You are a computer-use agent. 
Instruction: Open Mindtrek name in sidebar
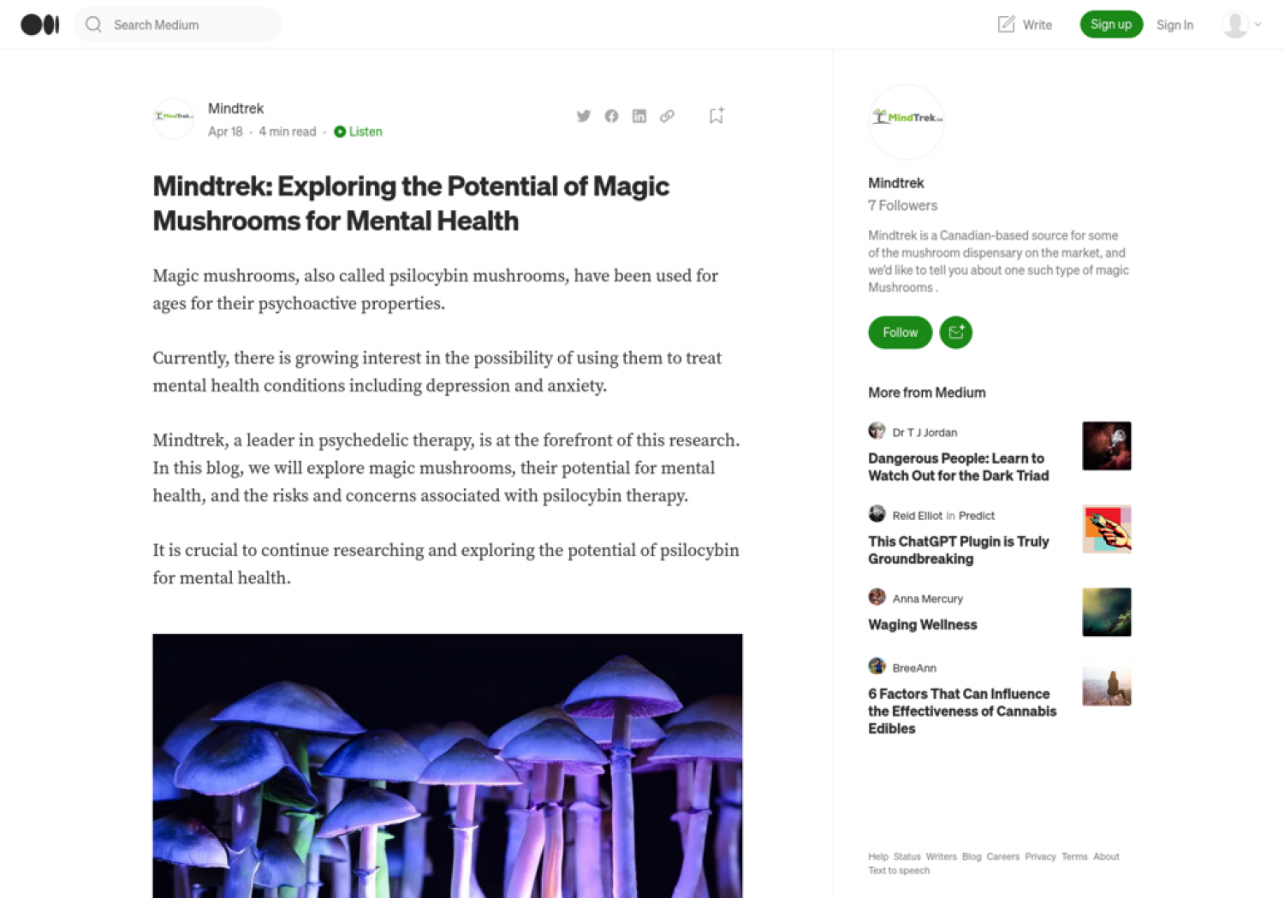click(x=896, y=183)
